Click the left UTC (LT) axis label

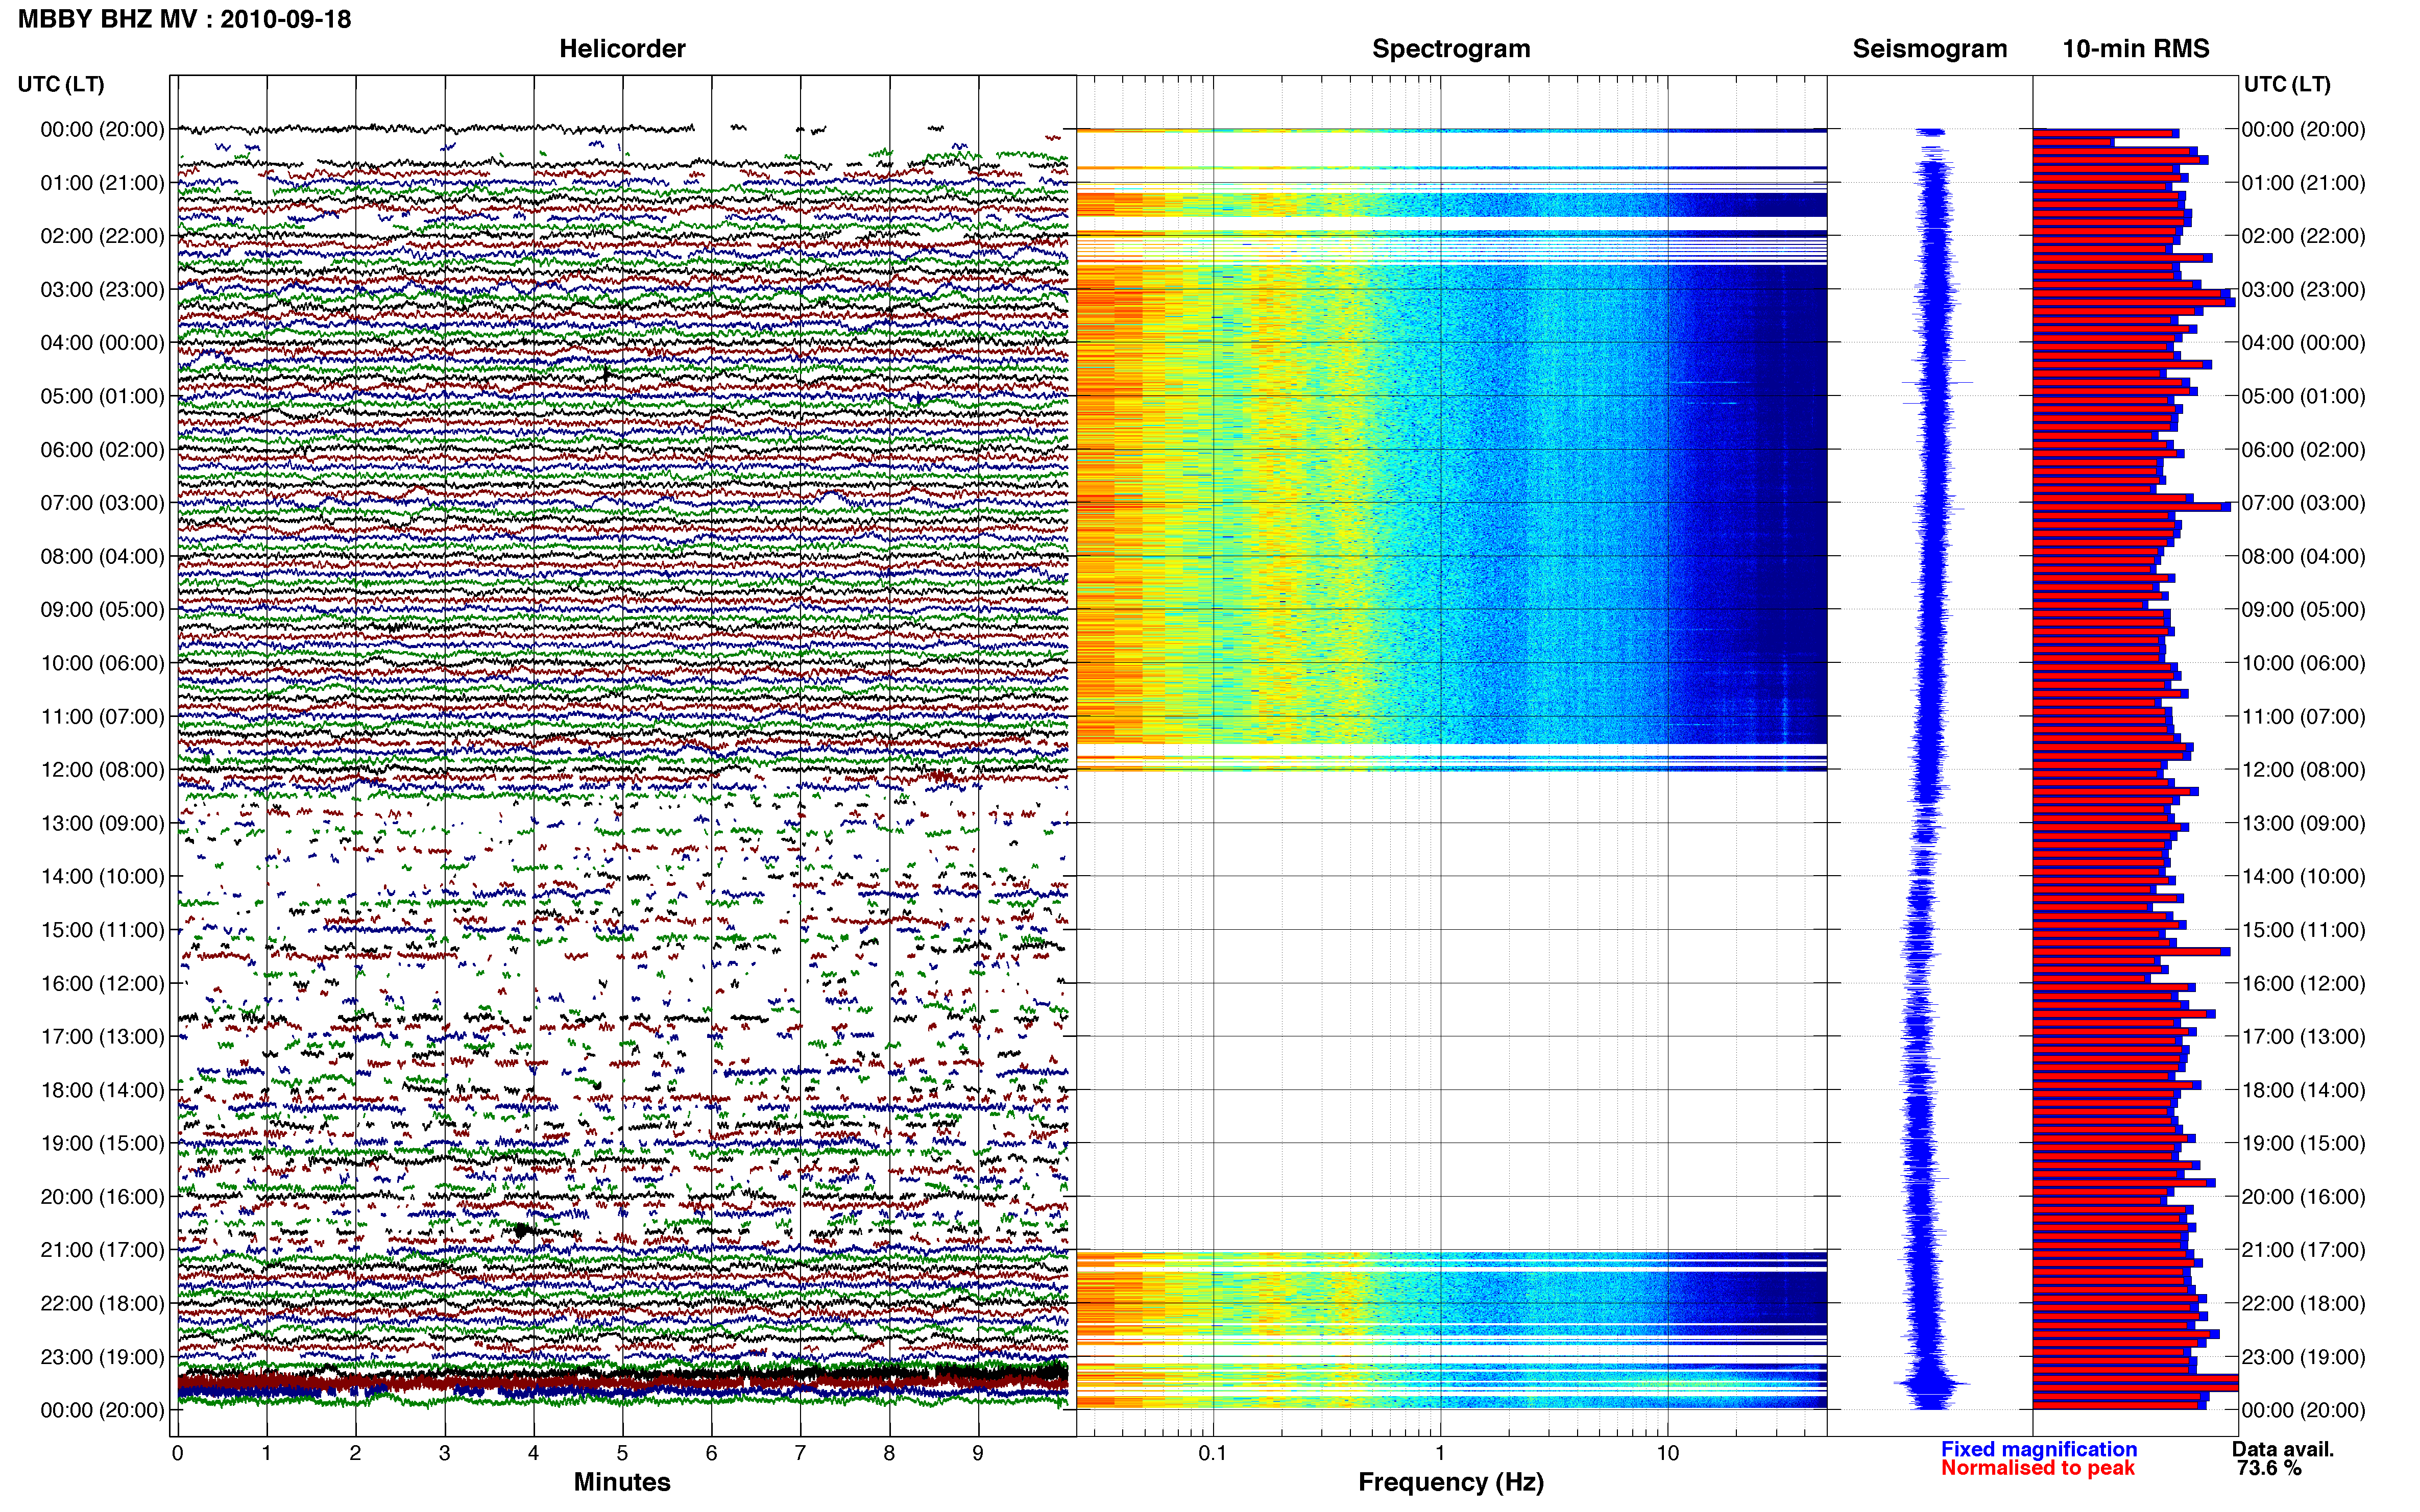(61, 84)
